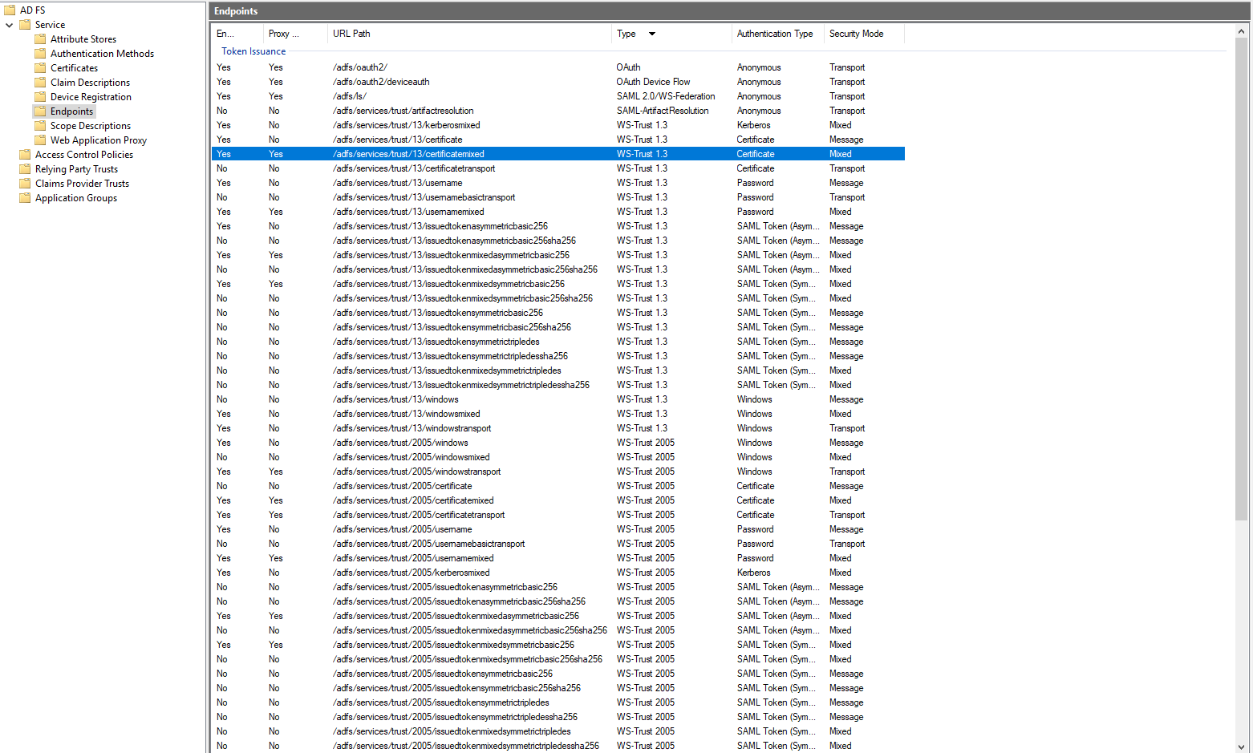Select the /adfs/ls/ endpoint row
Image resolution: width=1253 pixels, height=753 pixels.
pyautogui.click(x=350, y=96)
